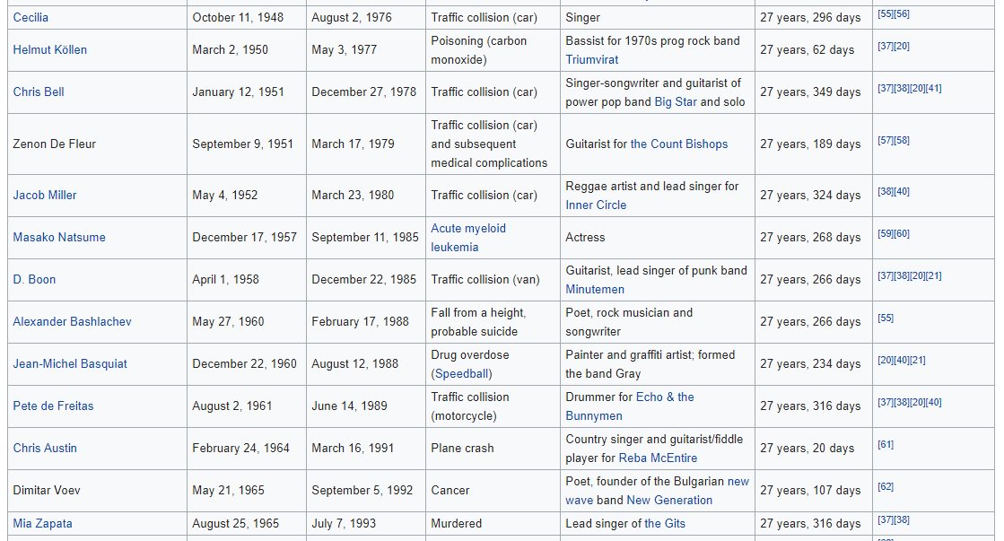
Task: Click the date December 17, 1957
Action: [245, 237]
